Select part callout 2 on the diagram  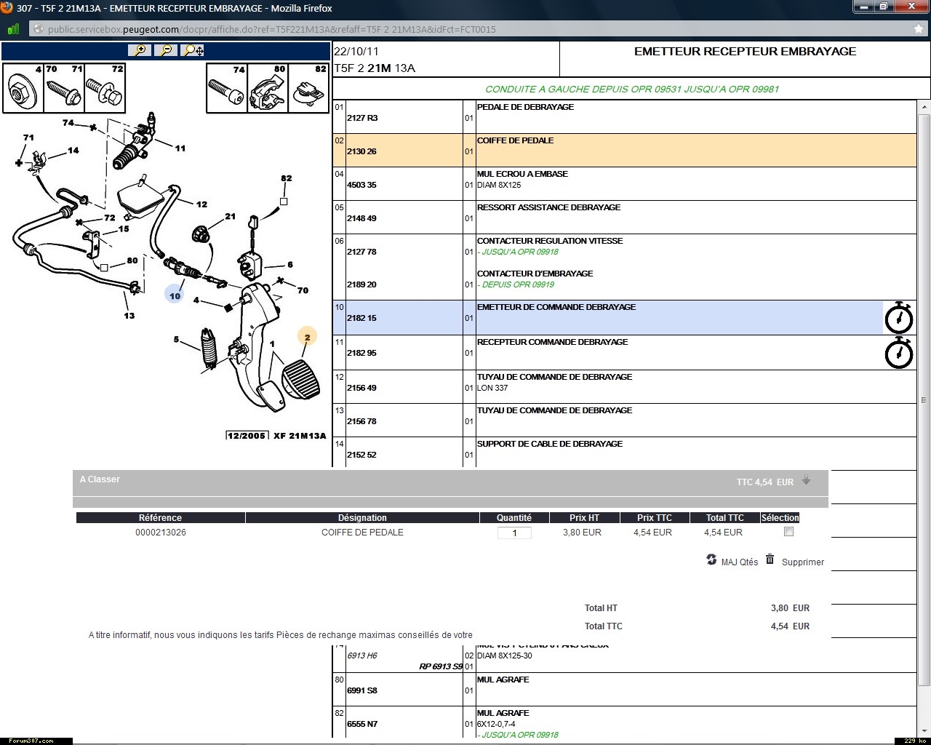(x=307, y=337)
